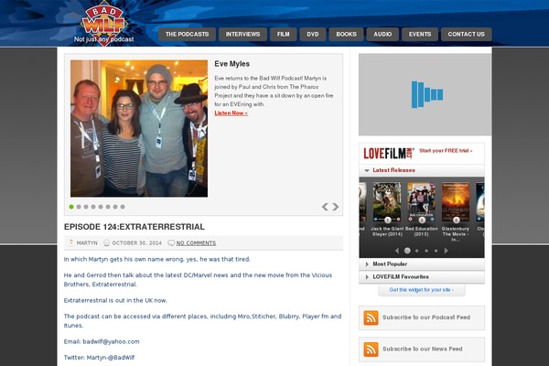Click the Eve Myles group photo

click(x=139, y=128)
